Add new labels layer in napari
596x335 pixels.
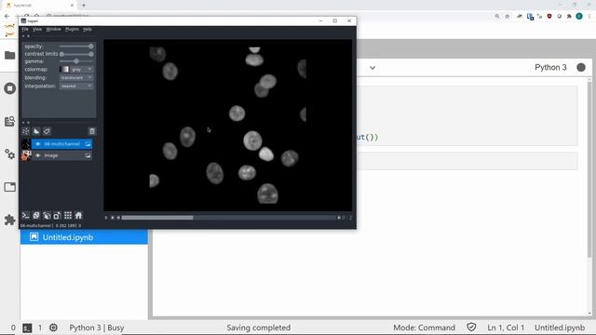pos(47,131)
